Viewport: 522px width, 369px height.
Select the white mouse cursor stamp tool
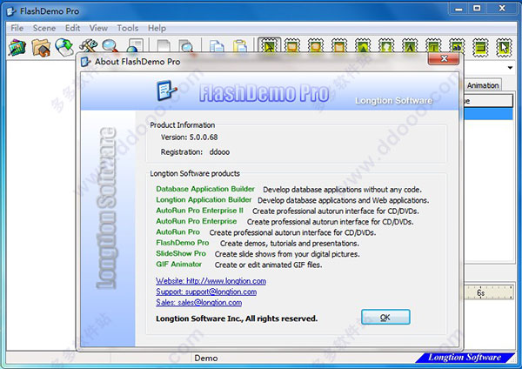[504, 48]
